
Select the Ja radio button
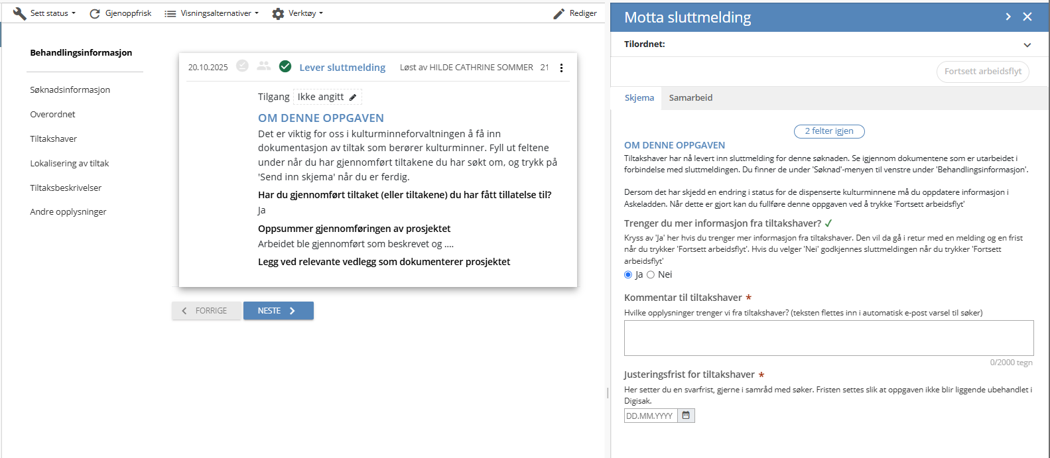[x=628, y=275]
